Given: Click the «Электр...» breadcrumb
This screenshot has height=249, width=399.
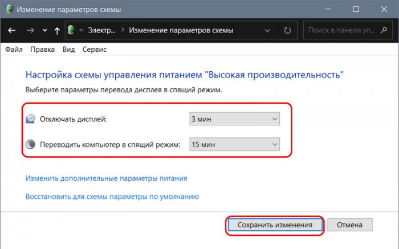Looking at the screenshot, I should (101, 30).
